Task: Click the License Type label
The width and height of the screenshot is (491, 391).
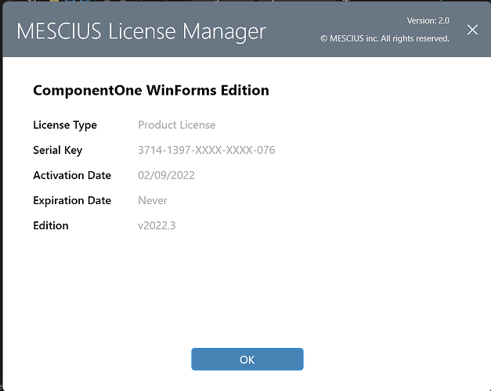Action: tap(65, 125)
